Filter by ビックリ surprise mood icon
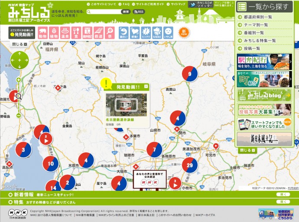 [x=146, y=33]
